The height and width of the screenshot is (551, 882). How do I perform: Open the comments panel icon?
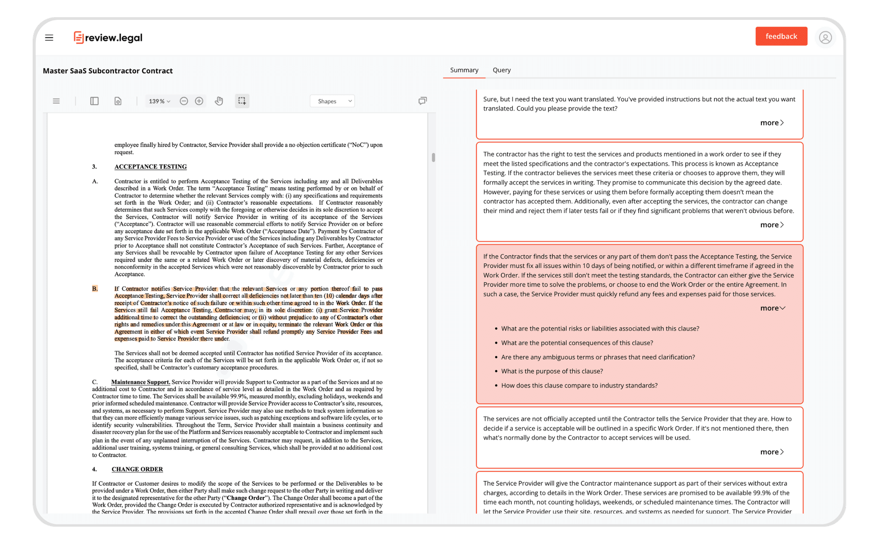[422, 101]
